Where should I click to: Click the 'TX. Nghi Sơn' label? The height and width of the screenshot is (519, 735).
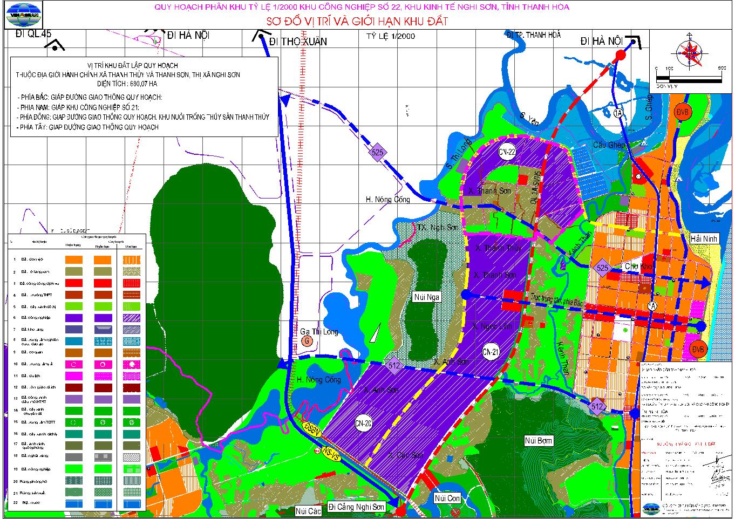click(437, 227)
